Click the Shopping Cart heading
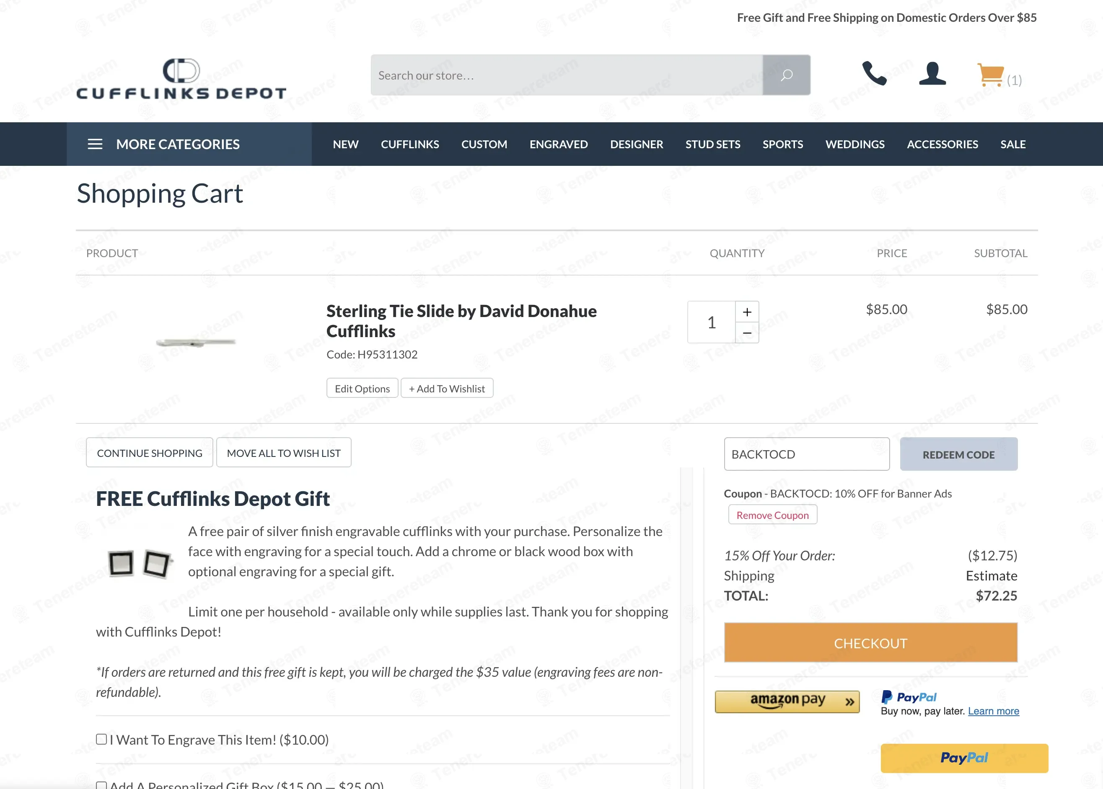The width and height of the screenshot is (1103, 789). (160, 194)
